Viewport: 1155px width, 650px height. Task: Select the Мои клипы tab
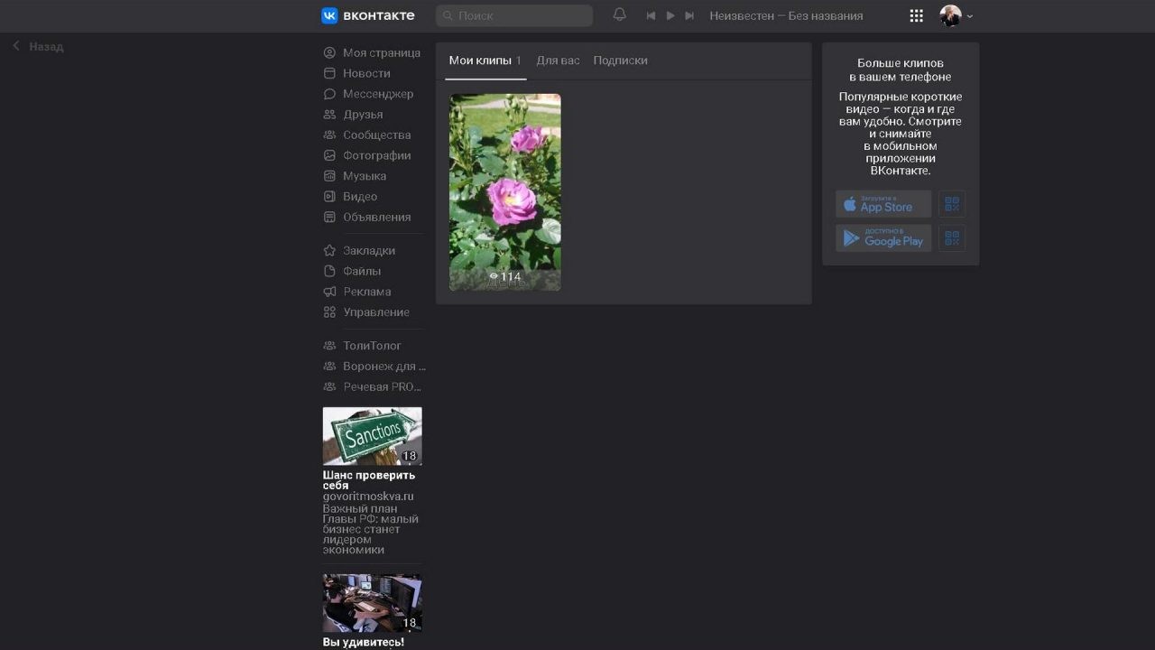click(485, 60)
